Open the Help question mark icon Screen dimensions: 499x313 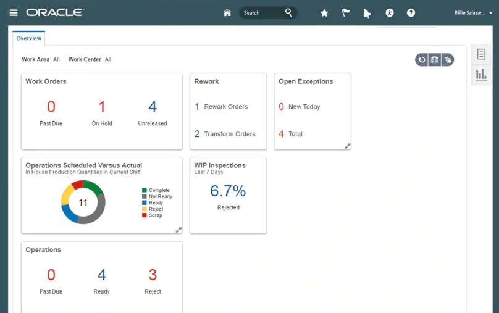pos(411,13)
